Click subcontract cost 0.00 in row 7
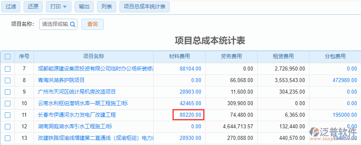 (352, 69)
